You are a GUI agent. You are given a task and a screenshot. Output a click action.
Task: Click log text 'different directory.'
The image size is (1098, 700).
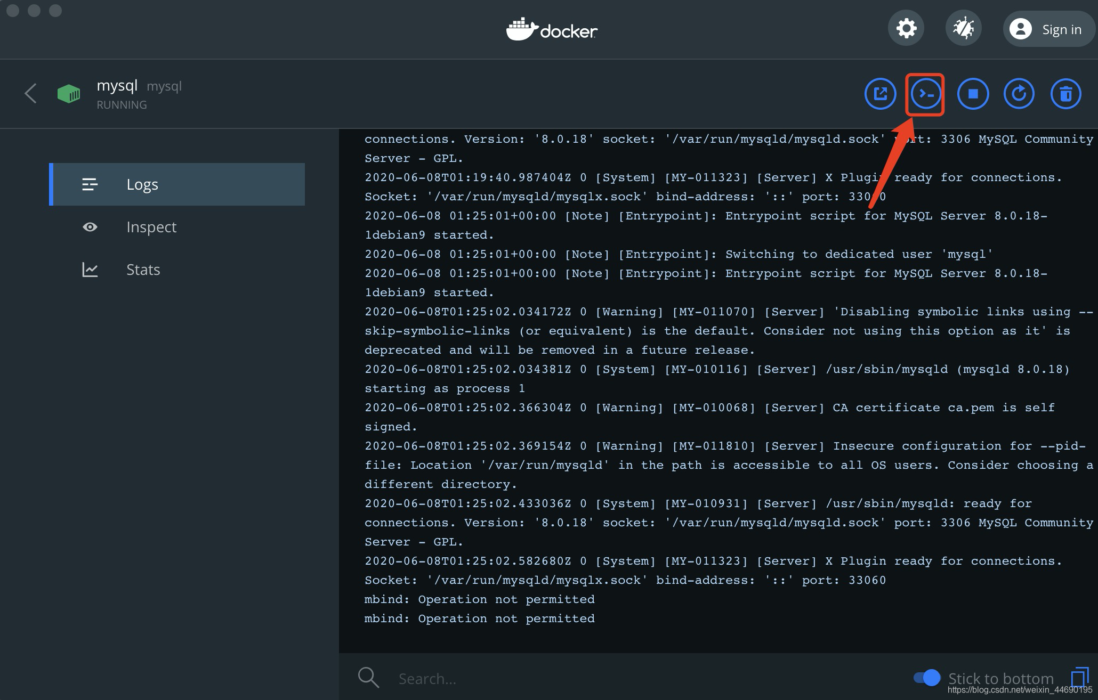coord(441,484)
